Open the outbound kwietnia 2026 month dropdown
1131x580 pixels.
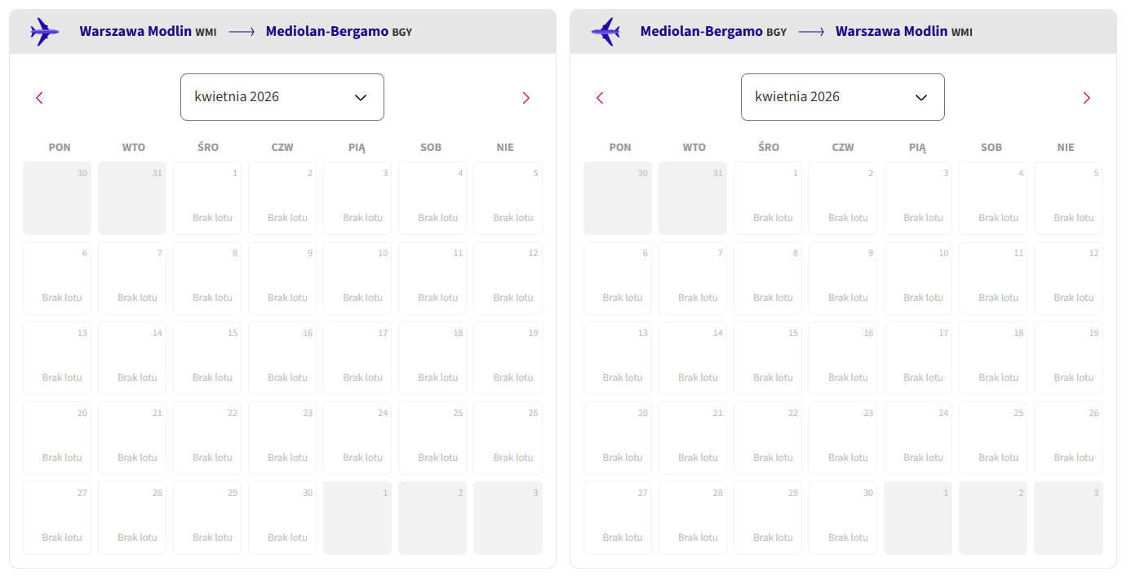point(282,97)
